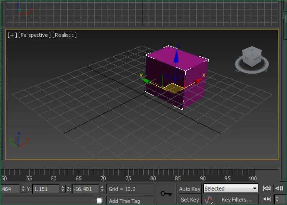Screen dimensions: 287x205
Task: Click the current frame number field
Action: tap(280, 199)
